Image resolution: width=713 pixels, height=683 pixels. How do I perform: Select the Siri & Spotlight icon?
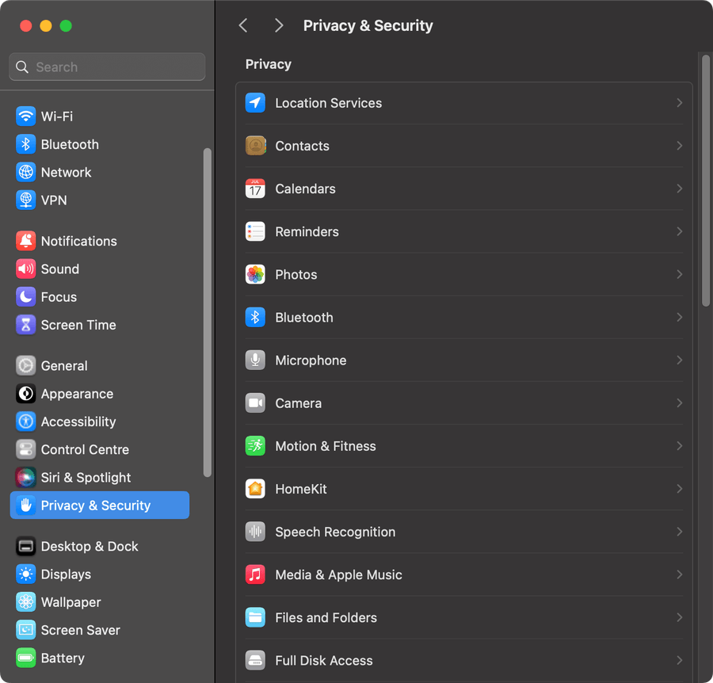coord(25,478)
